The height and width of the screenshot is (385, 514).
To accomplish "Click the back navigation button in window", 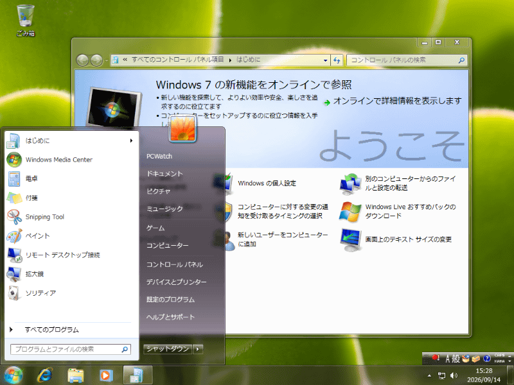I will pos(82,60).
